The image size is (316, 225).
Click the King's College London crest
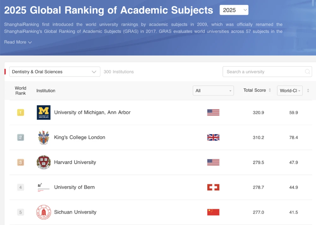pos(43,137)
